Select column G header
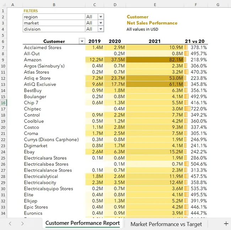 218,5
